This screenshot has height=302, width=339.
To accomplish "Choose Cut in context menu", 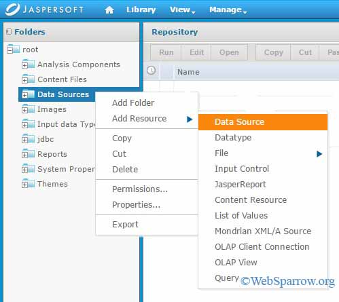I will (x=147, y=153).
